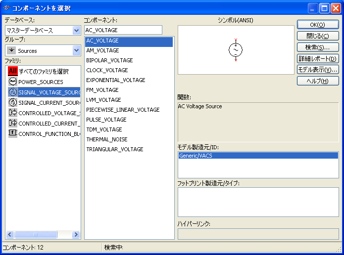Click the 検索(S)... search button
Screen dimensions: 344x255
coord(317,47)
